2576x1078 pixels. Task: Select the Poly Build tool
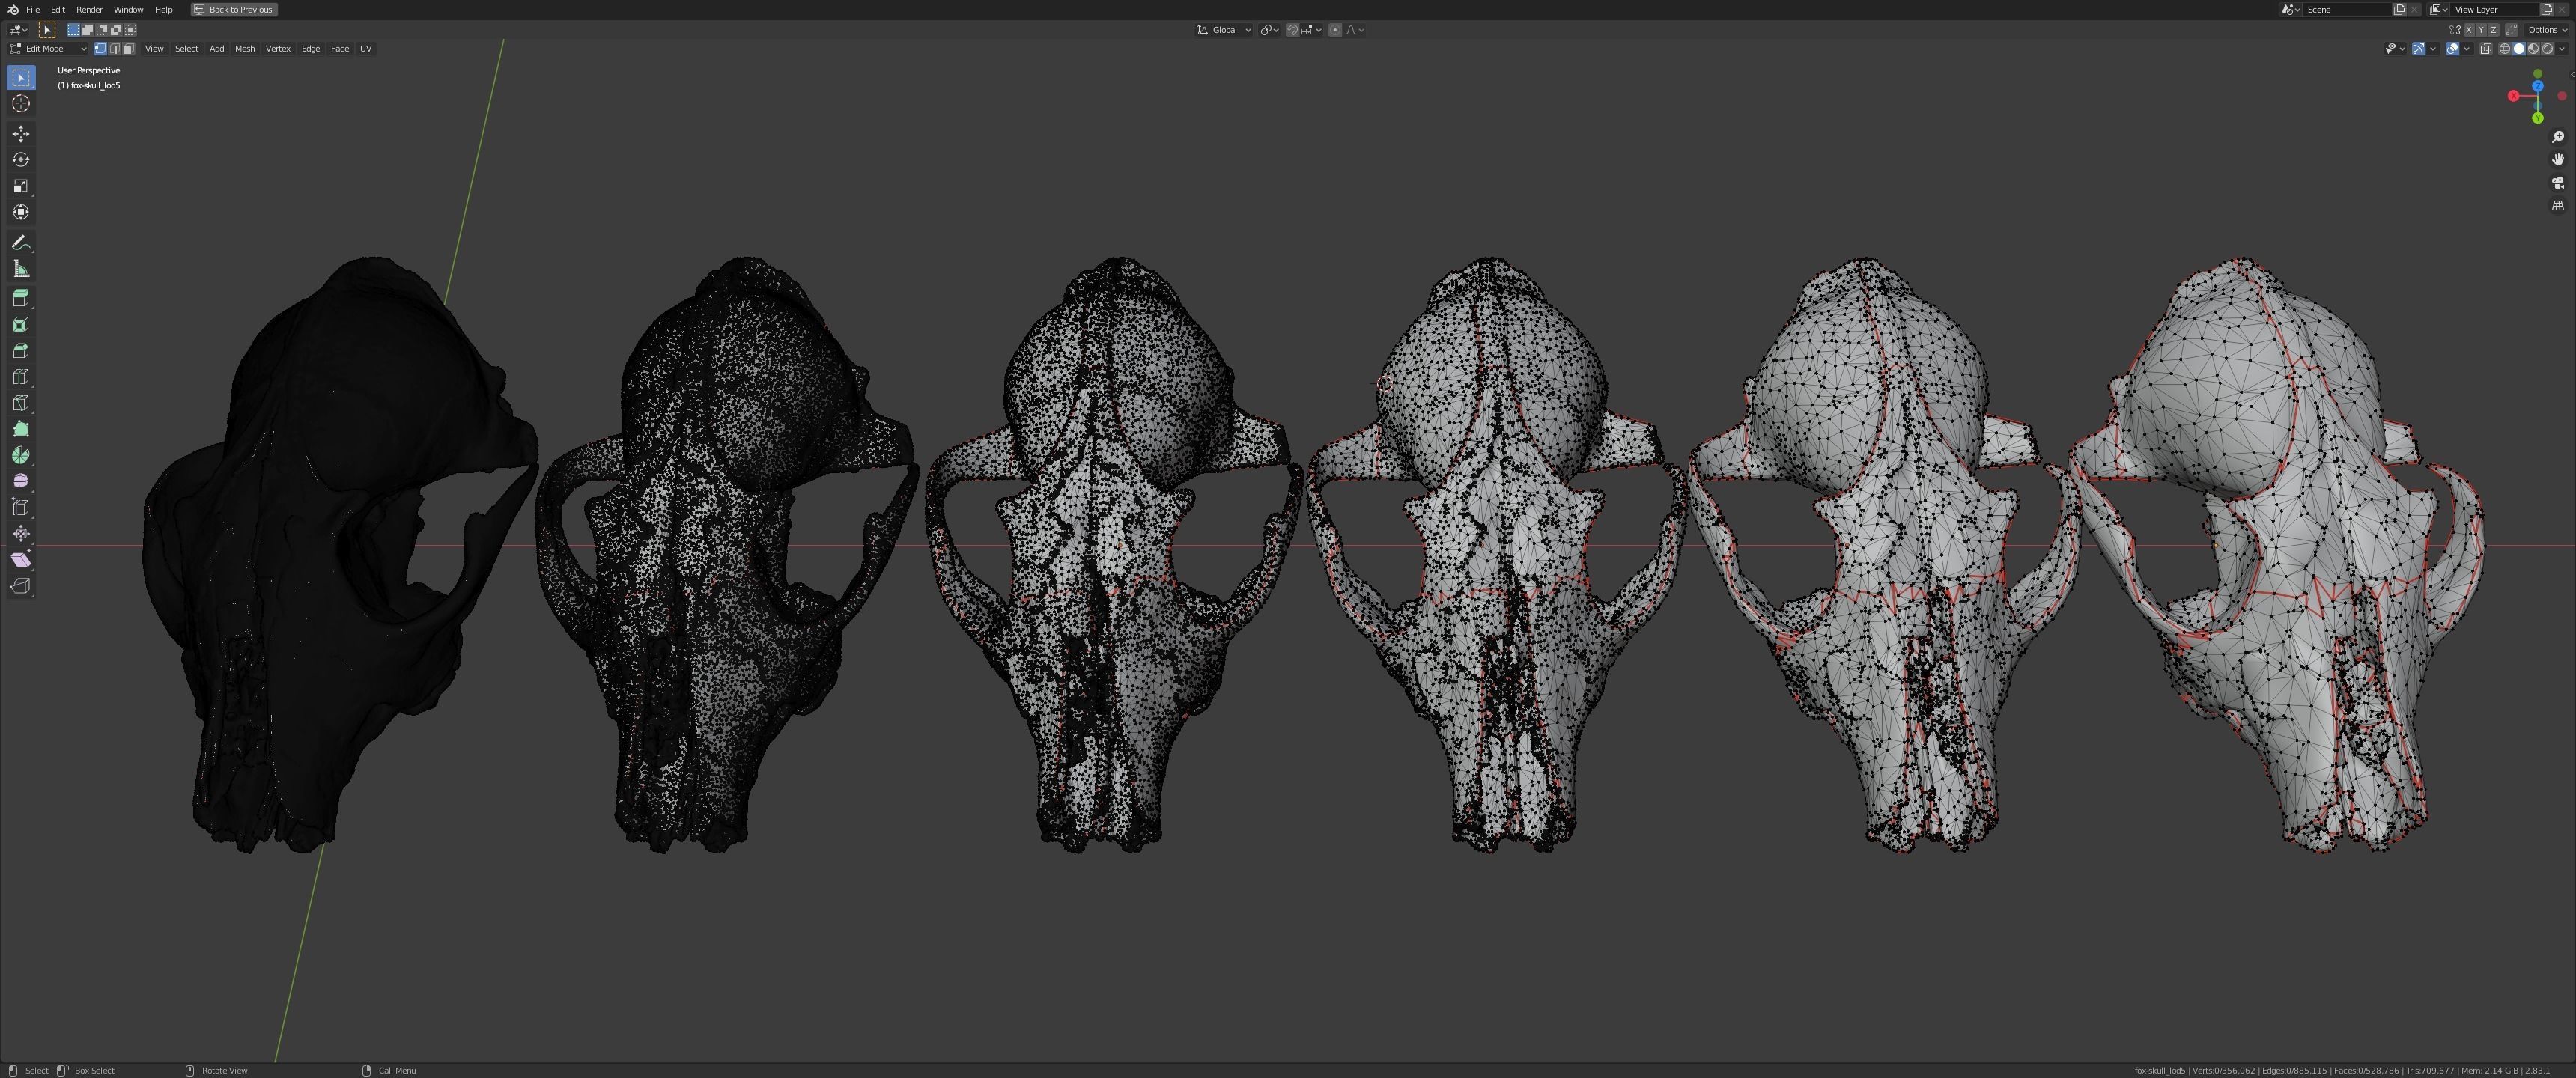21,429
